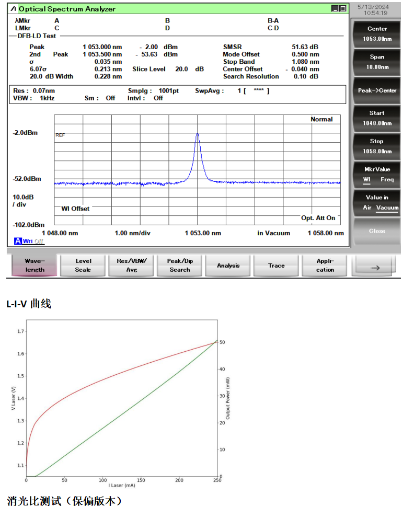Click the Wri trace status label
Screen dimensions: 414x507
pos(28,241)
